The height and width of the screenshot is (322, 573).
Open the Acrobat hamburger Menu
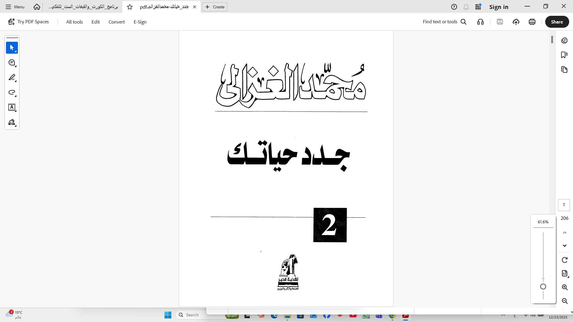(x=15, y=7)
